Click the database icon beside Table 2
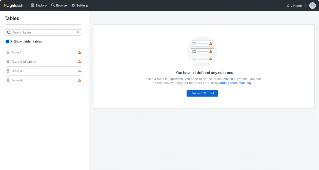The image size is (319, 170). pyautogui.click(x=8, y=62)
